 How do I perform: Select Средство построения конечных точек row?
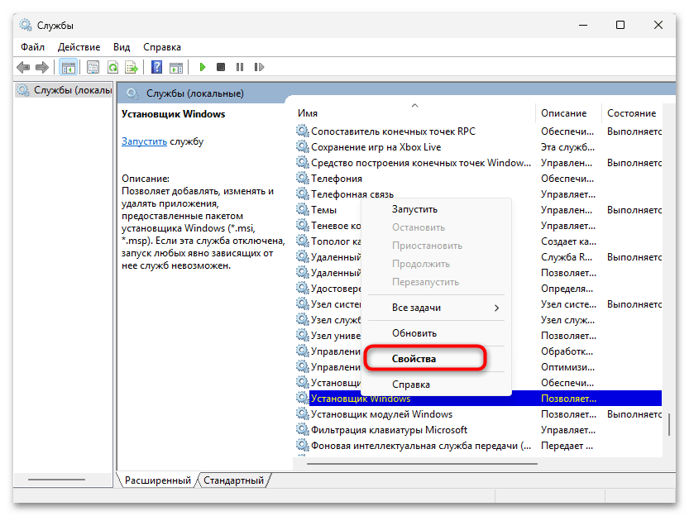478,163
